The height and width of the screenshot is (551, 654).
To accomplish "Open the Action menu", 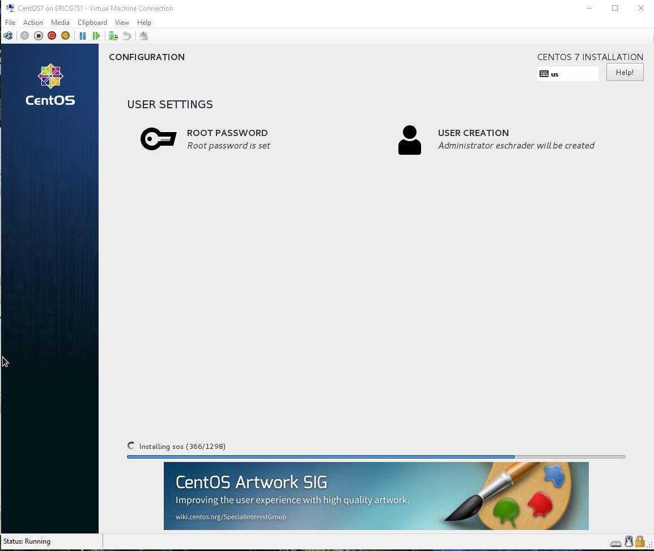I will pos(33,23).
